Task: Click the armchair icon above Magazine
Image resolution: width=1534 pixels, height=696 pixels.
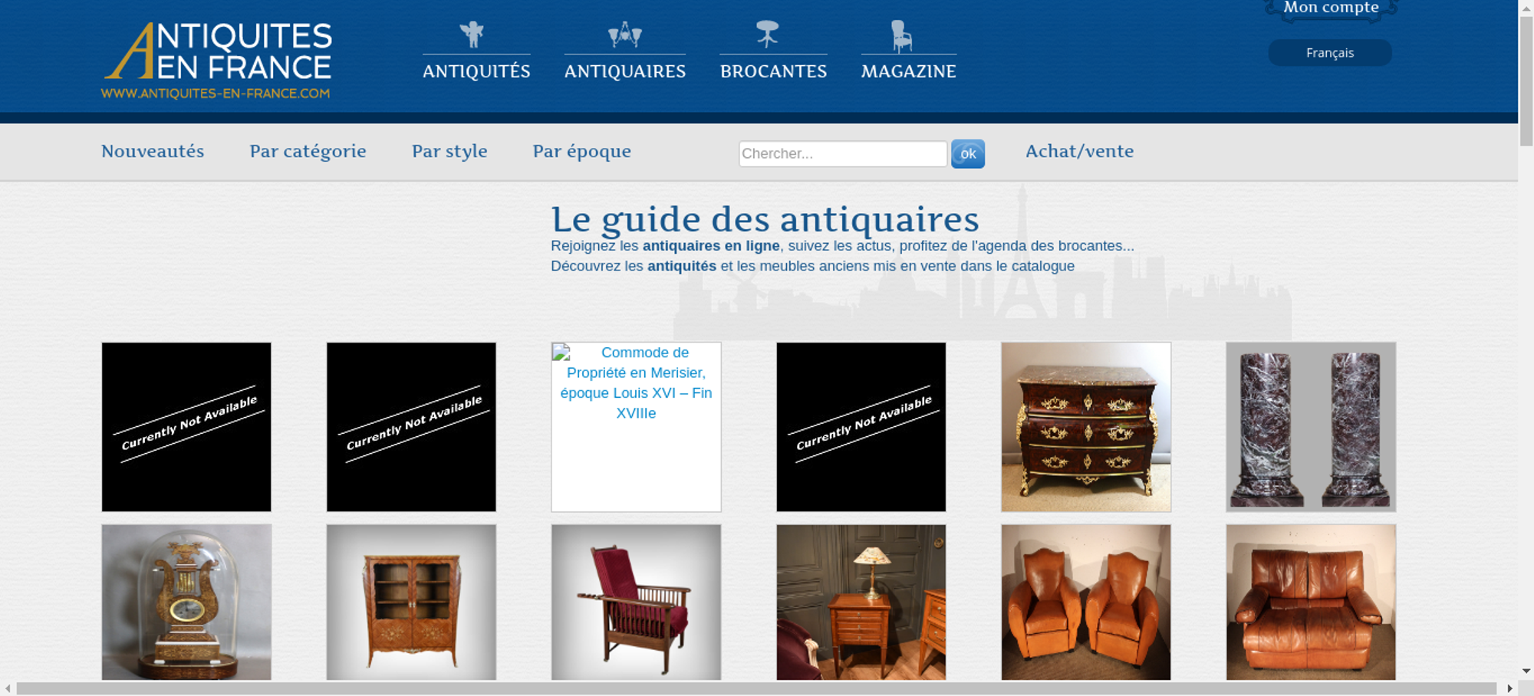Action: [x=902, y=35]
